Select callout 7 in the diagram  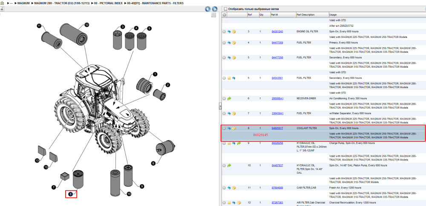point(54,187)
